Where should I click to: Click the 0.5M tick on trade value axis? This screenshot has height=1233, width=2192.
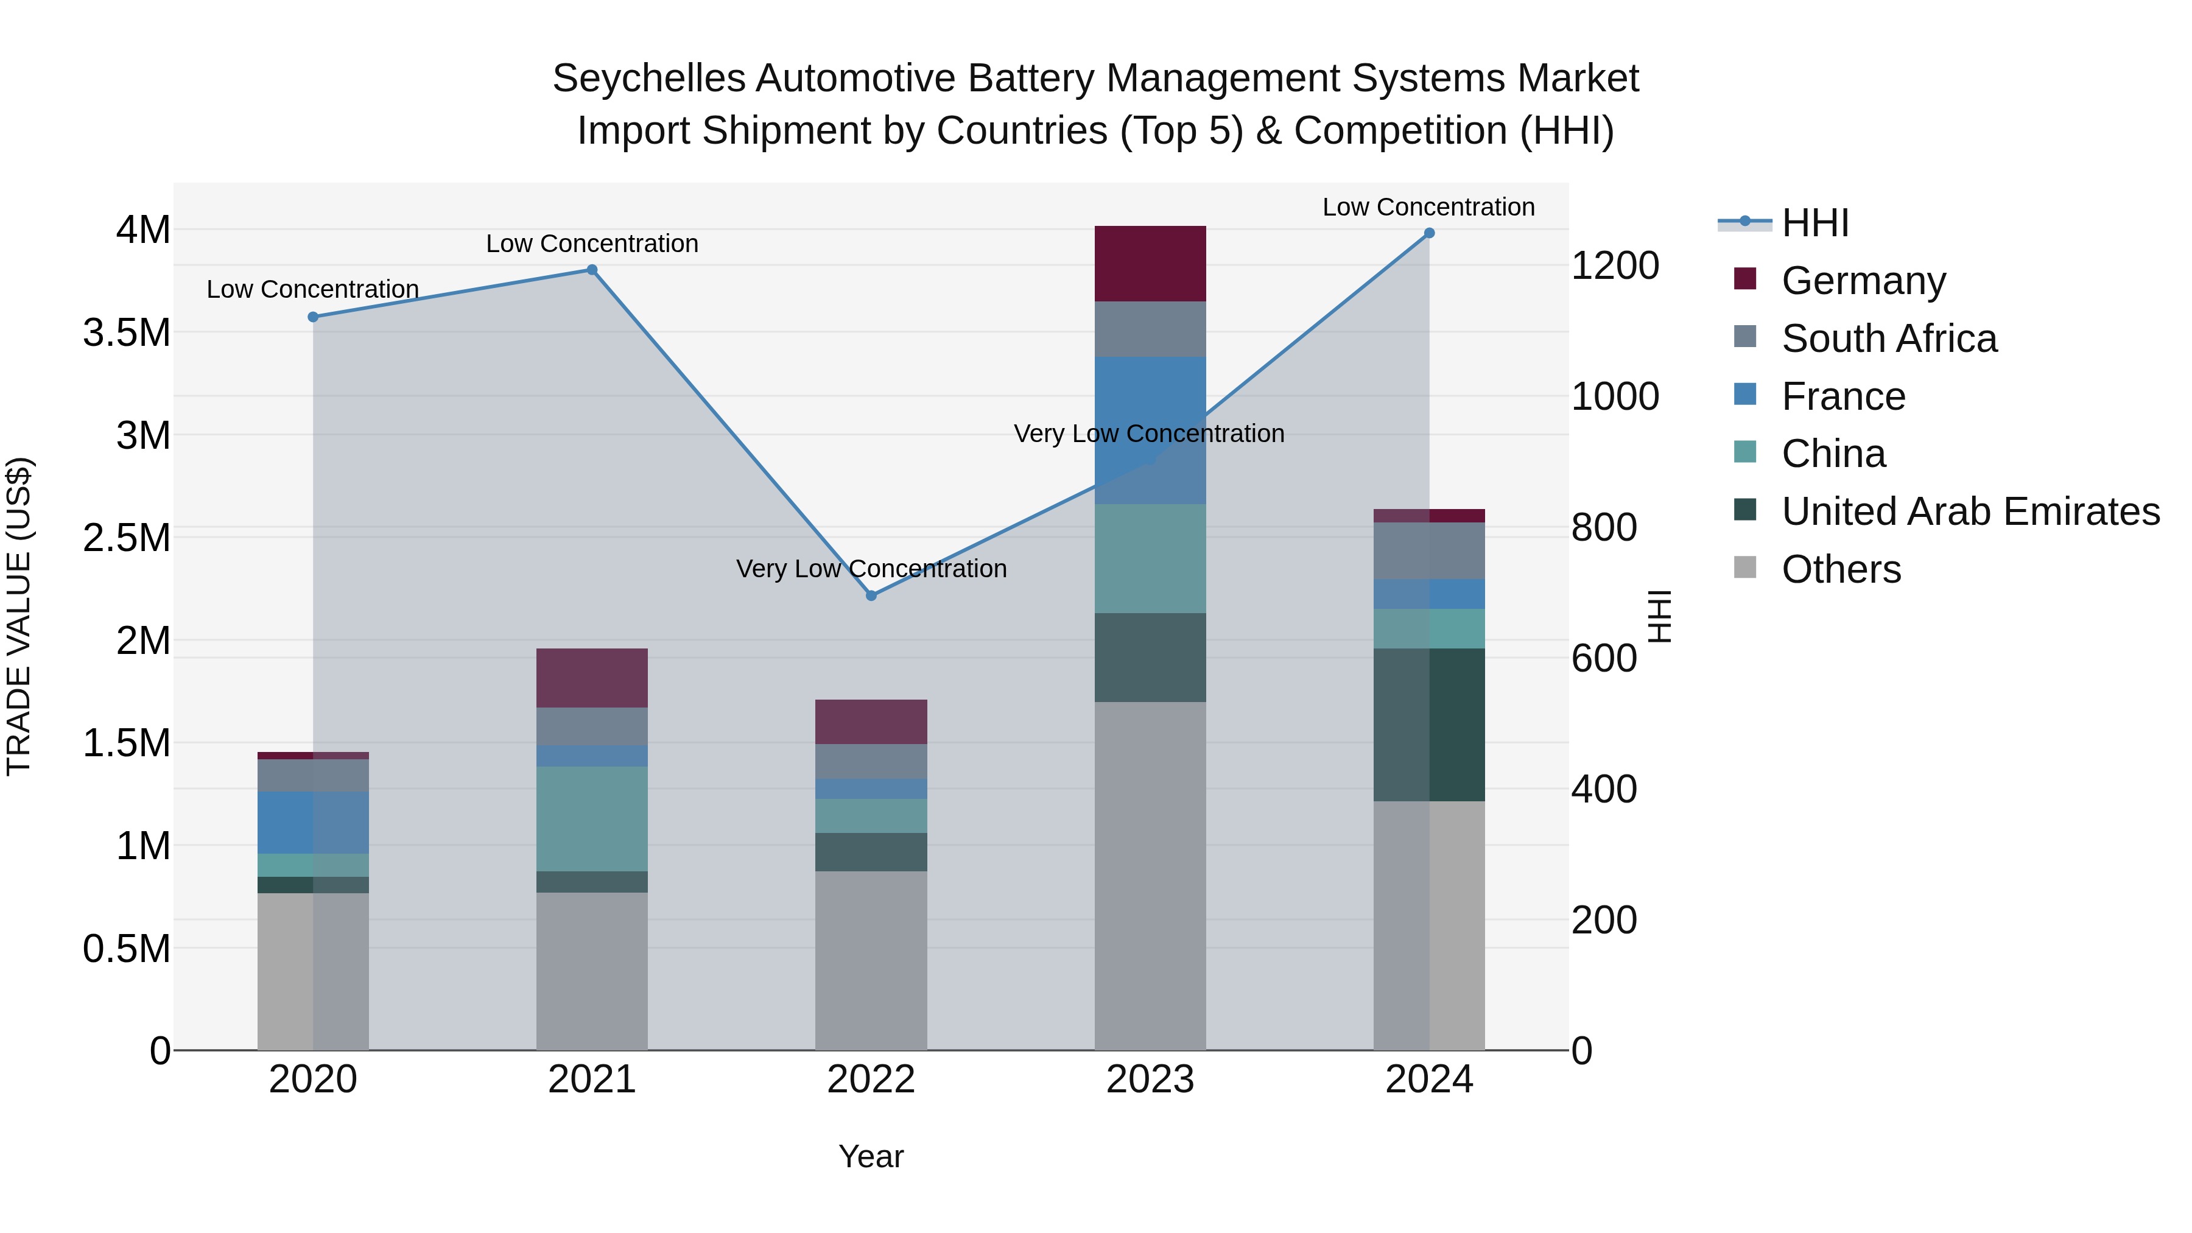click(127, 949)
